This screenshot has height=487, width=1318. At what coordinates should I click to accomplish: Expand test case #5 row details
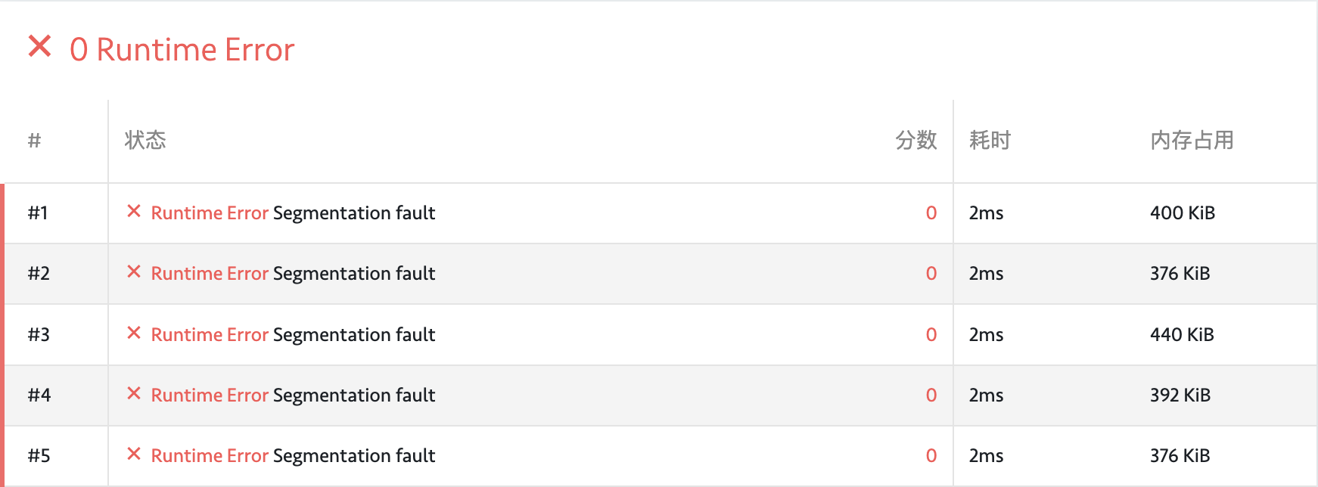click(x=659, y=456)
